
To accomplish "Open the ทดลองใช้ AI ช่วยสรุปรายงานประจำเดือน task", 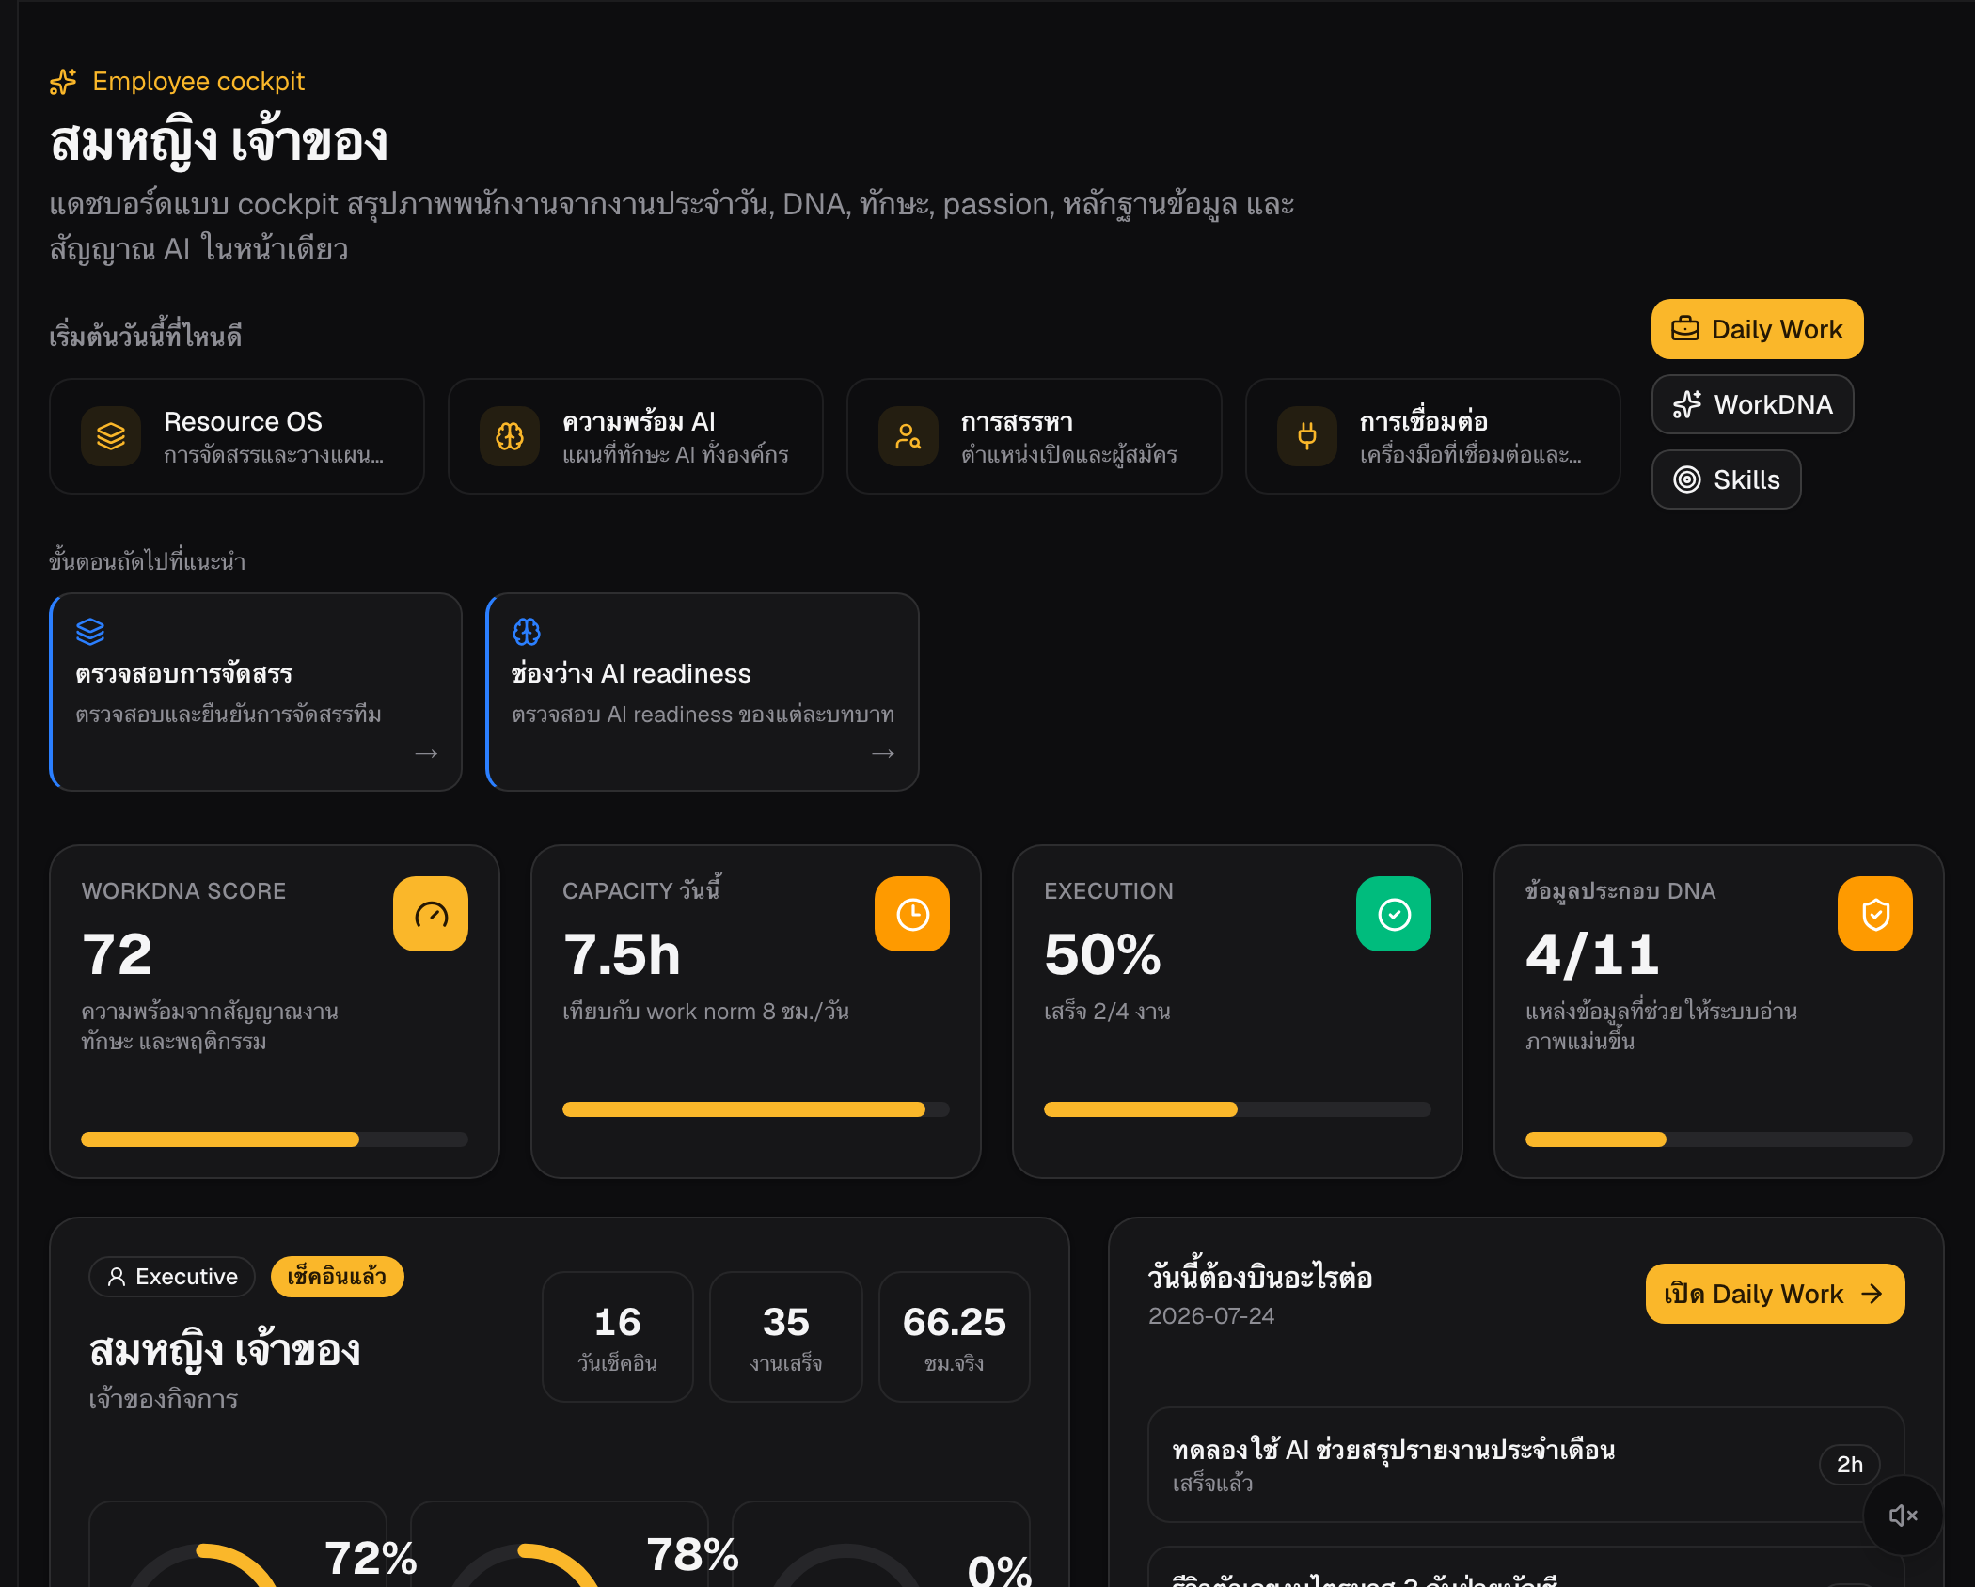I will [1526, 1465].
